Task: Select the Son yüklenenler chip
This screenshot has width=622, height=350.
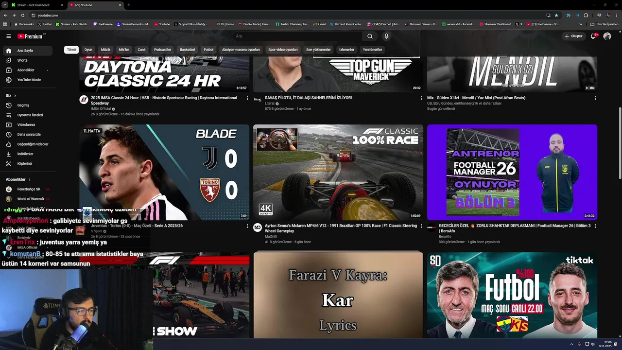Action: click(x=318, y=50)
